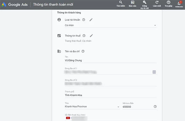
Task: Click the Thành phố field Tỉnh Khánh Hòa
Action: [x=111, y=95]
